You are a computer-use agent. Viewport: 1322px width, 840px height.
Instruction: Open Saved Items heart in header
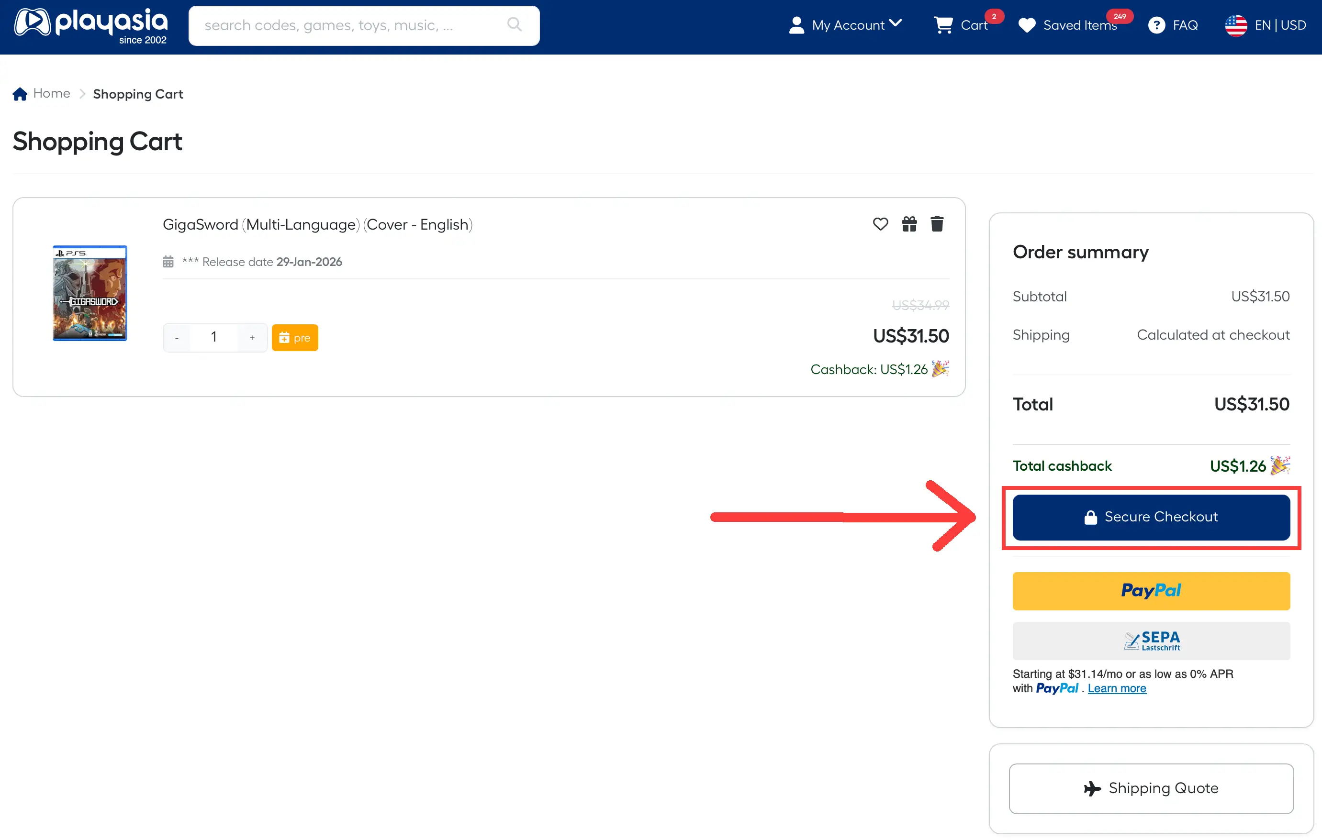coord(1027,25)
